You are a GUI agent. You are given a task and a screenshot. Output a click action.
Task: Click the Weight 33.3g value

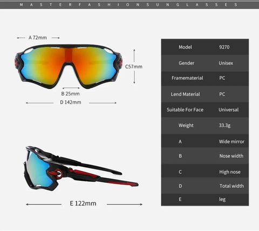(x=224, y=125)
